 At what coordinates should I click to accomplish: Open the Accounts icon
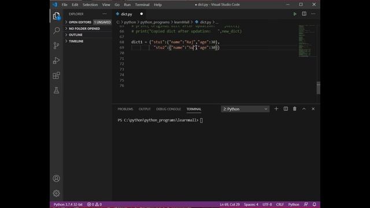click(57, 179)
